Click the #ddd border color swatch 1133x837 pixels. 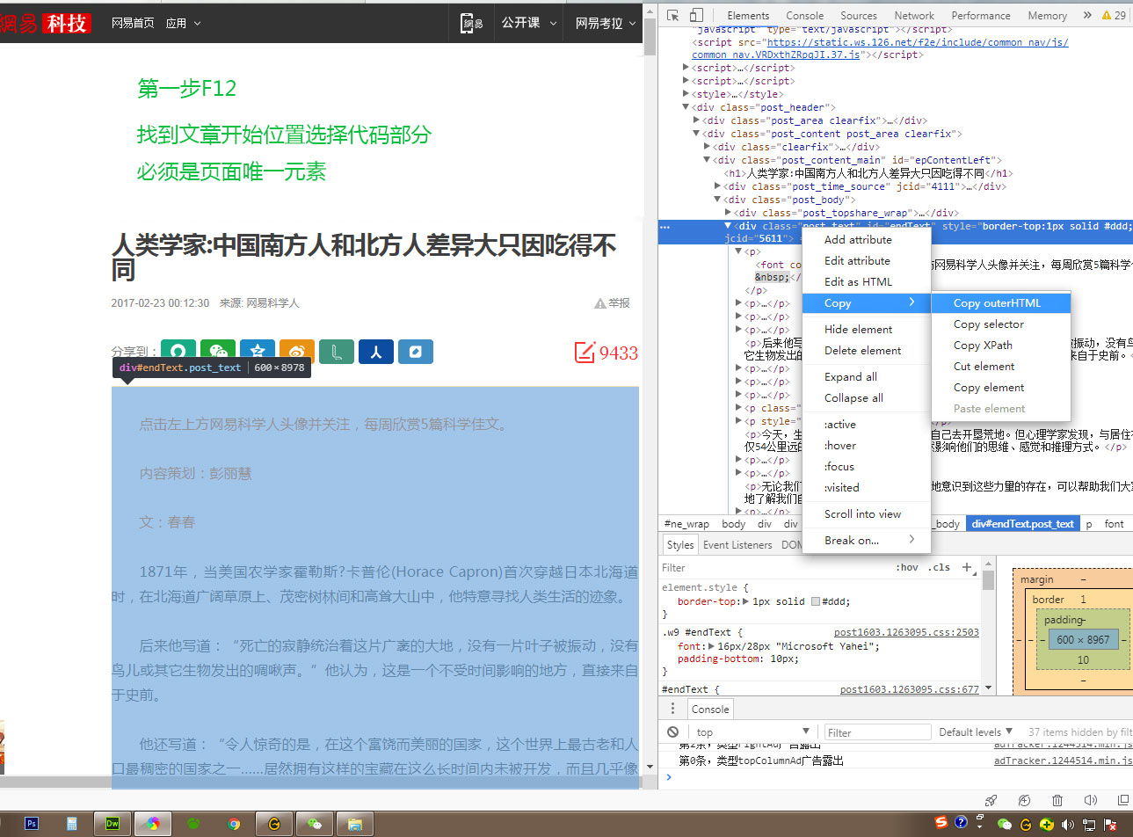pos(815,601)
